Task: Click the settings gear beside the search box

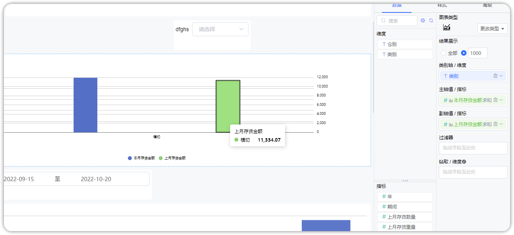Action: click(x=423, y=21)
